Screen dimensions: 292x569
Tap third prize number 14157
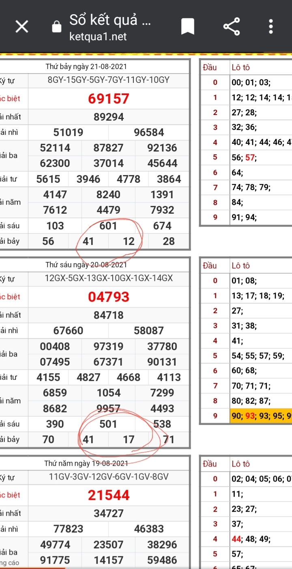[x=108, y=560]
